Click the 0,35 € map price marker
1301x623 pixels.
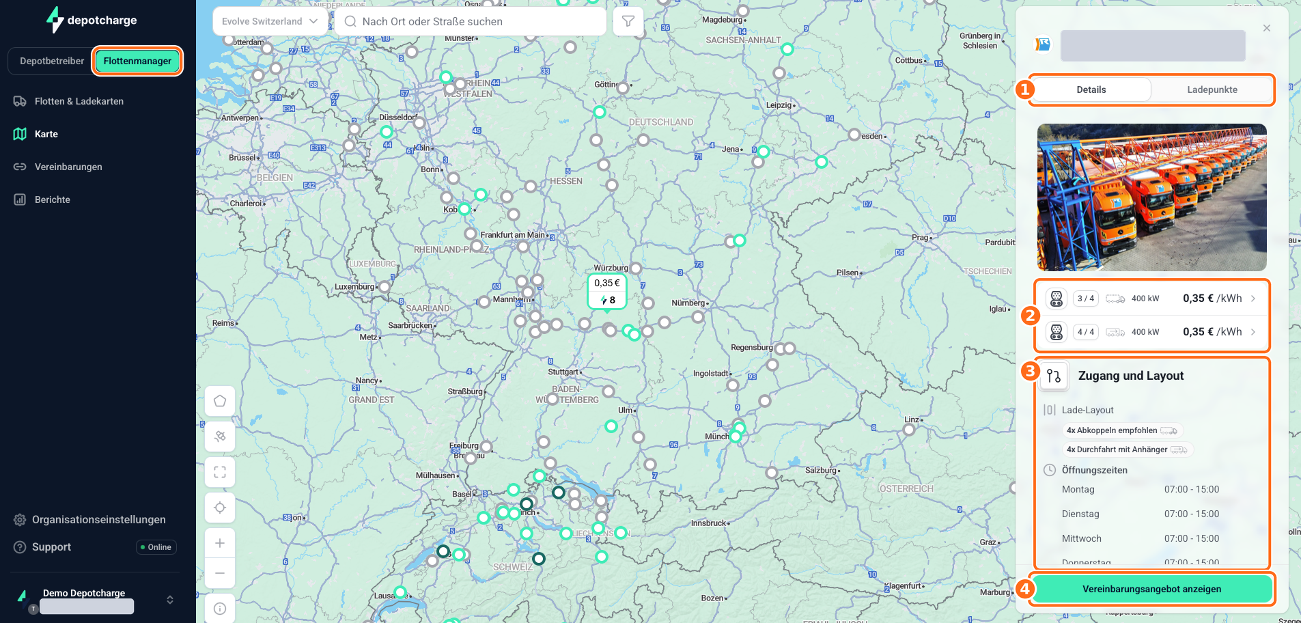(x=607, y=292)
